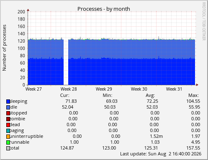This screenshot has width=208, height=160.
Task: Click the uninterruptible legend color swatch
Action: coord(8,137)
